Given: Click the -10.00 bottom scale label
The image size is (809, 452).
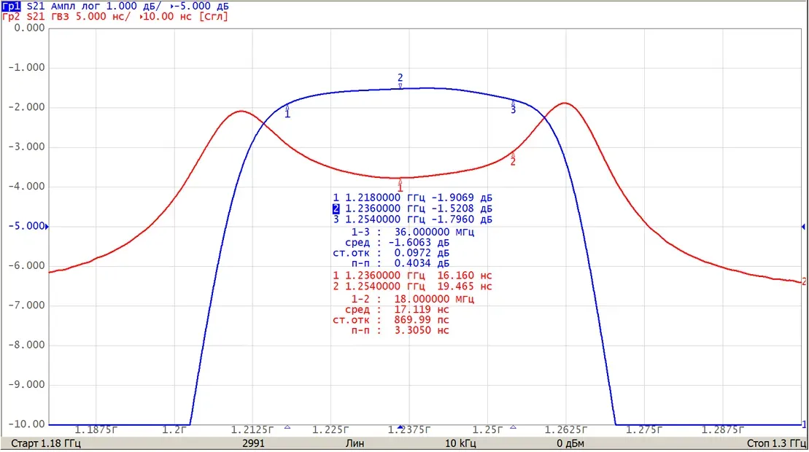Looking at the screenshot, I should point(27,424).
